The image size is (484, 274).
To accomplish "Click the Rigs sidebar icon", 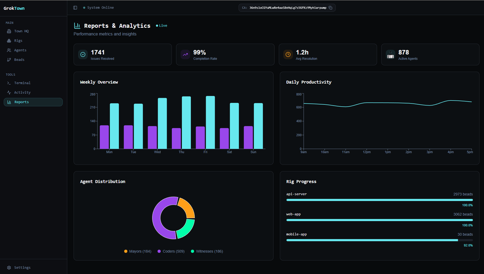I will (x=9, y=41).
